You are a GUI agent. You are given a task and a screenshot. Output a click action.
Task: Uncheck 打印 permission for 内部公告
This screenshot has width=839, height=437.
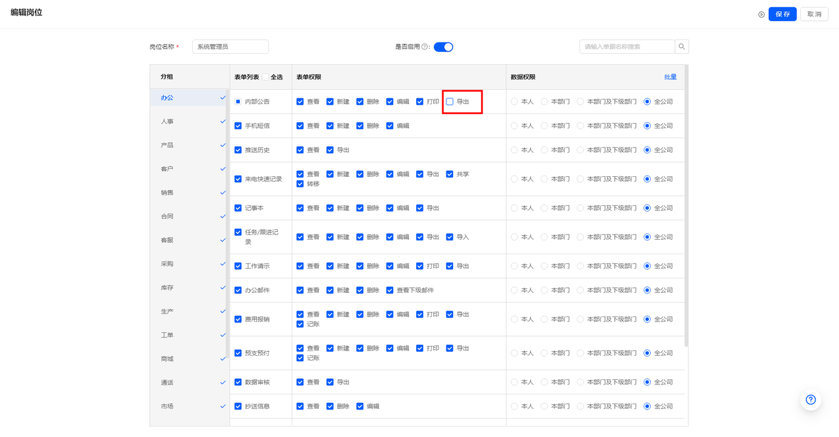(x=419, y=102)
